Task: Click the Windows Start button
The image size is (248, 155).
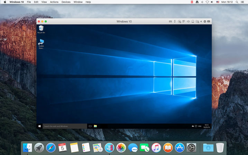Action: tap(40, 126)
